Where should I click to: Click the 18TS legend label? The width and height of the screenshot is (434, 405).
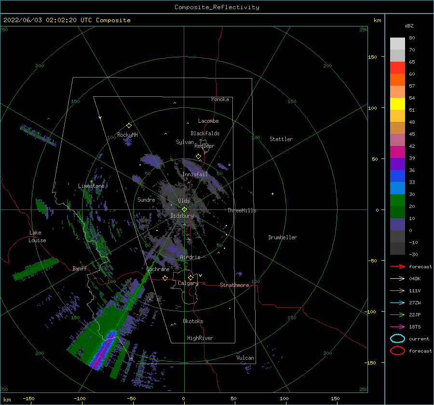[x=415, y=327]
